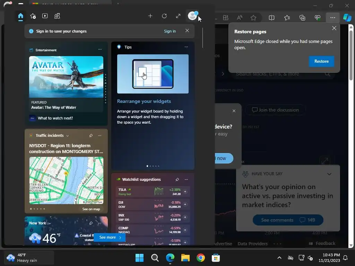Open clock and date 10:43 PM
This screenshot has width=355, height=266.
click(329, 258)
